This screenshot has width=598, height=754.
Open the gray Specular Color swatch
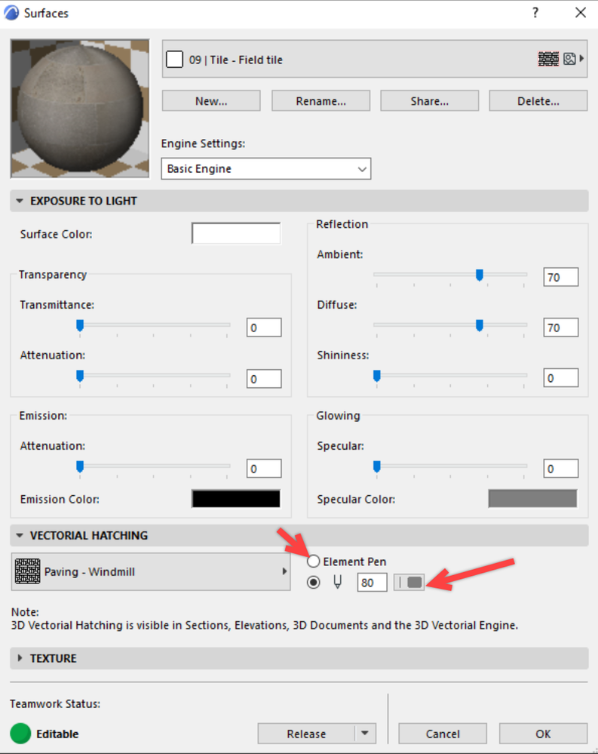click(532, 499)
